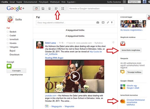This screenshot has height=109, width=150.
Task: Select the Ismerősök circle filter
Action: click(x=12, y=40)
